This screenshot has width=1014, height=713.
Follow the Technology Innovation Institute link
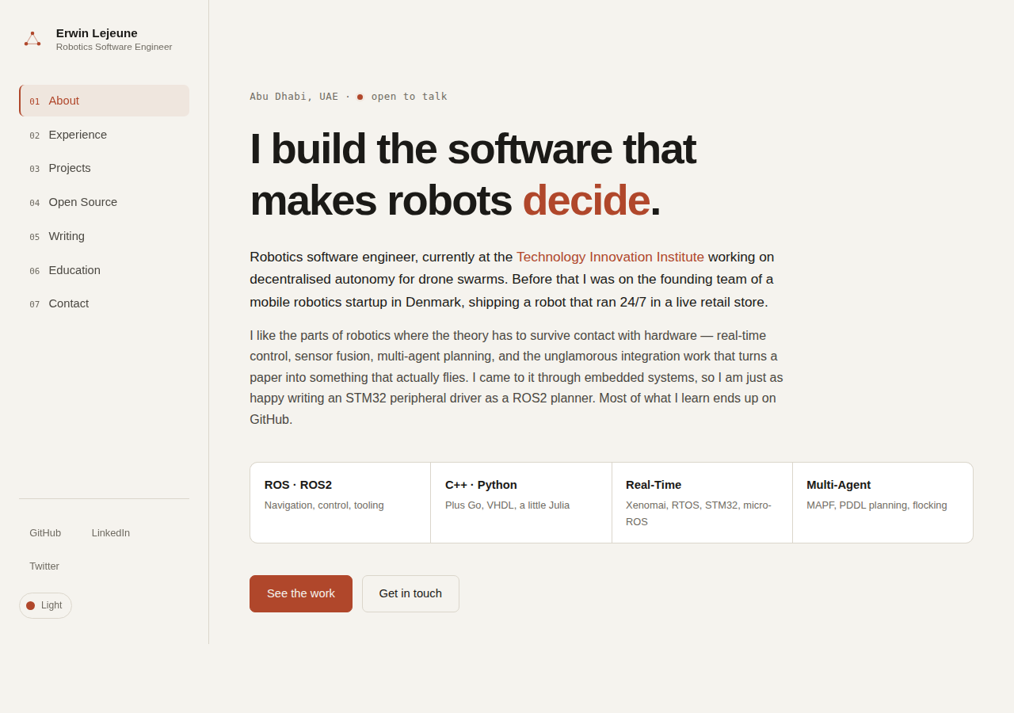(x=610, y=257)
